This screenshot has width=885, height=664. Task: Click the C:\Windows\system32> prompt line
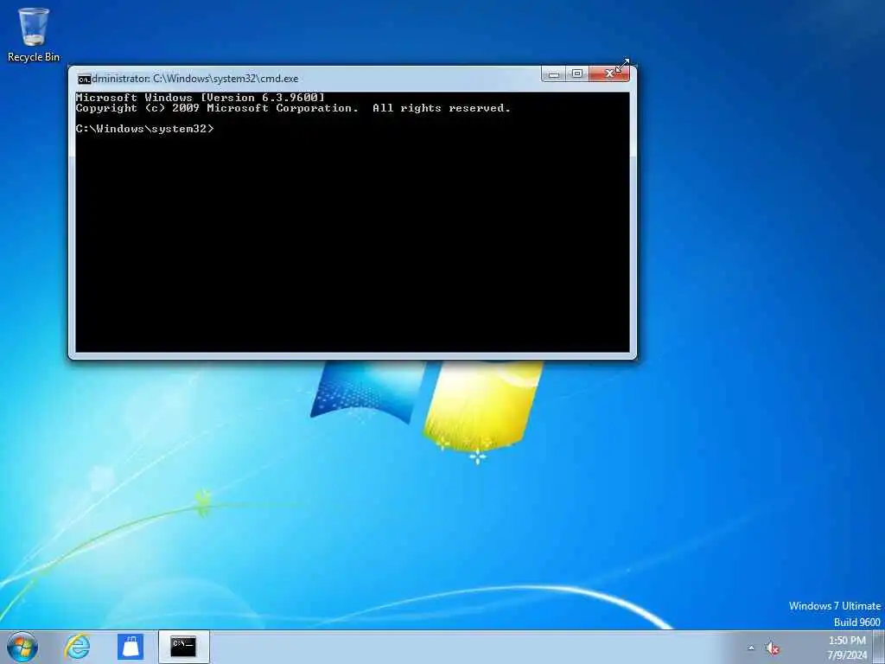145,129
